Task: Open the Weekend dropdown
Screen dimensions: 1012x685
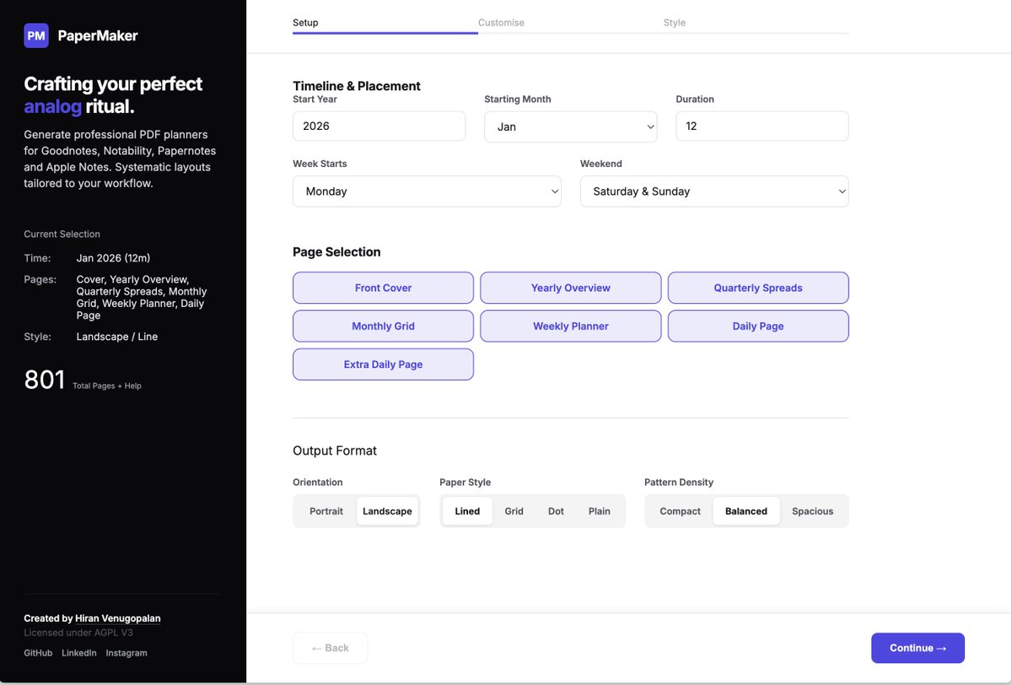Action: pyautogui.click(x=714, y=191)
